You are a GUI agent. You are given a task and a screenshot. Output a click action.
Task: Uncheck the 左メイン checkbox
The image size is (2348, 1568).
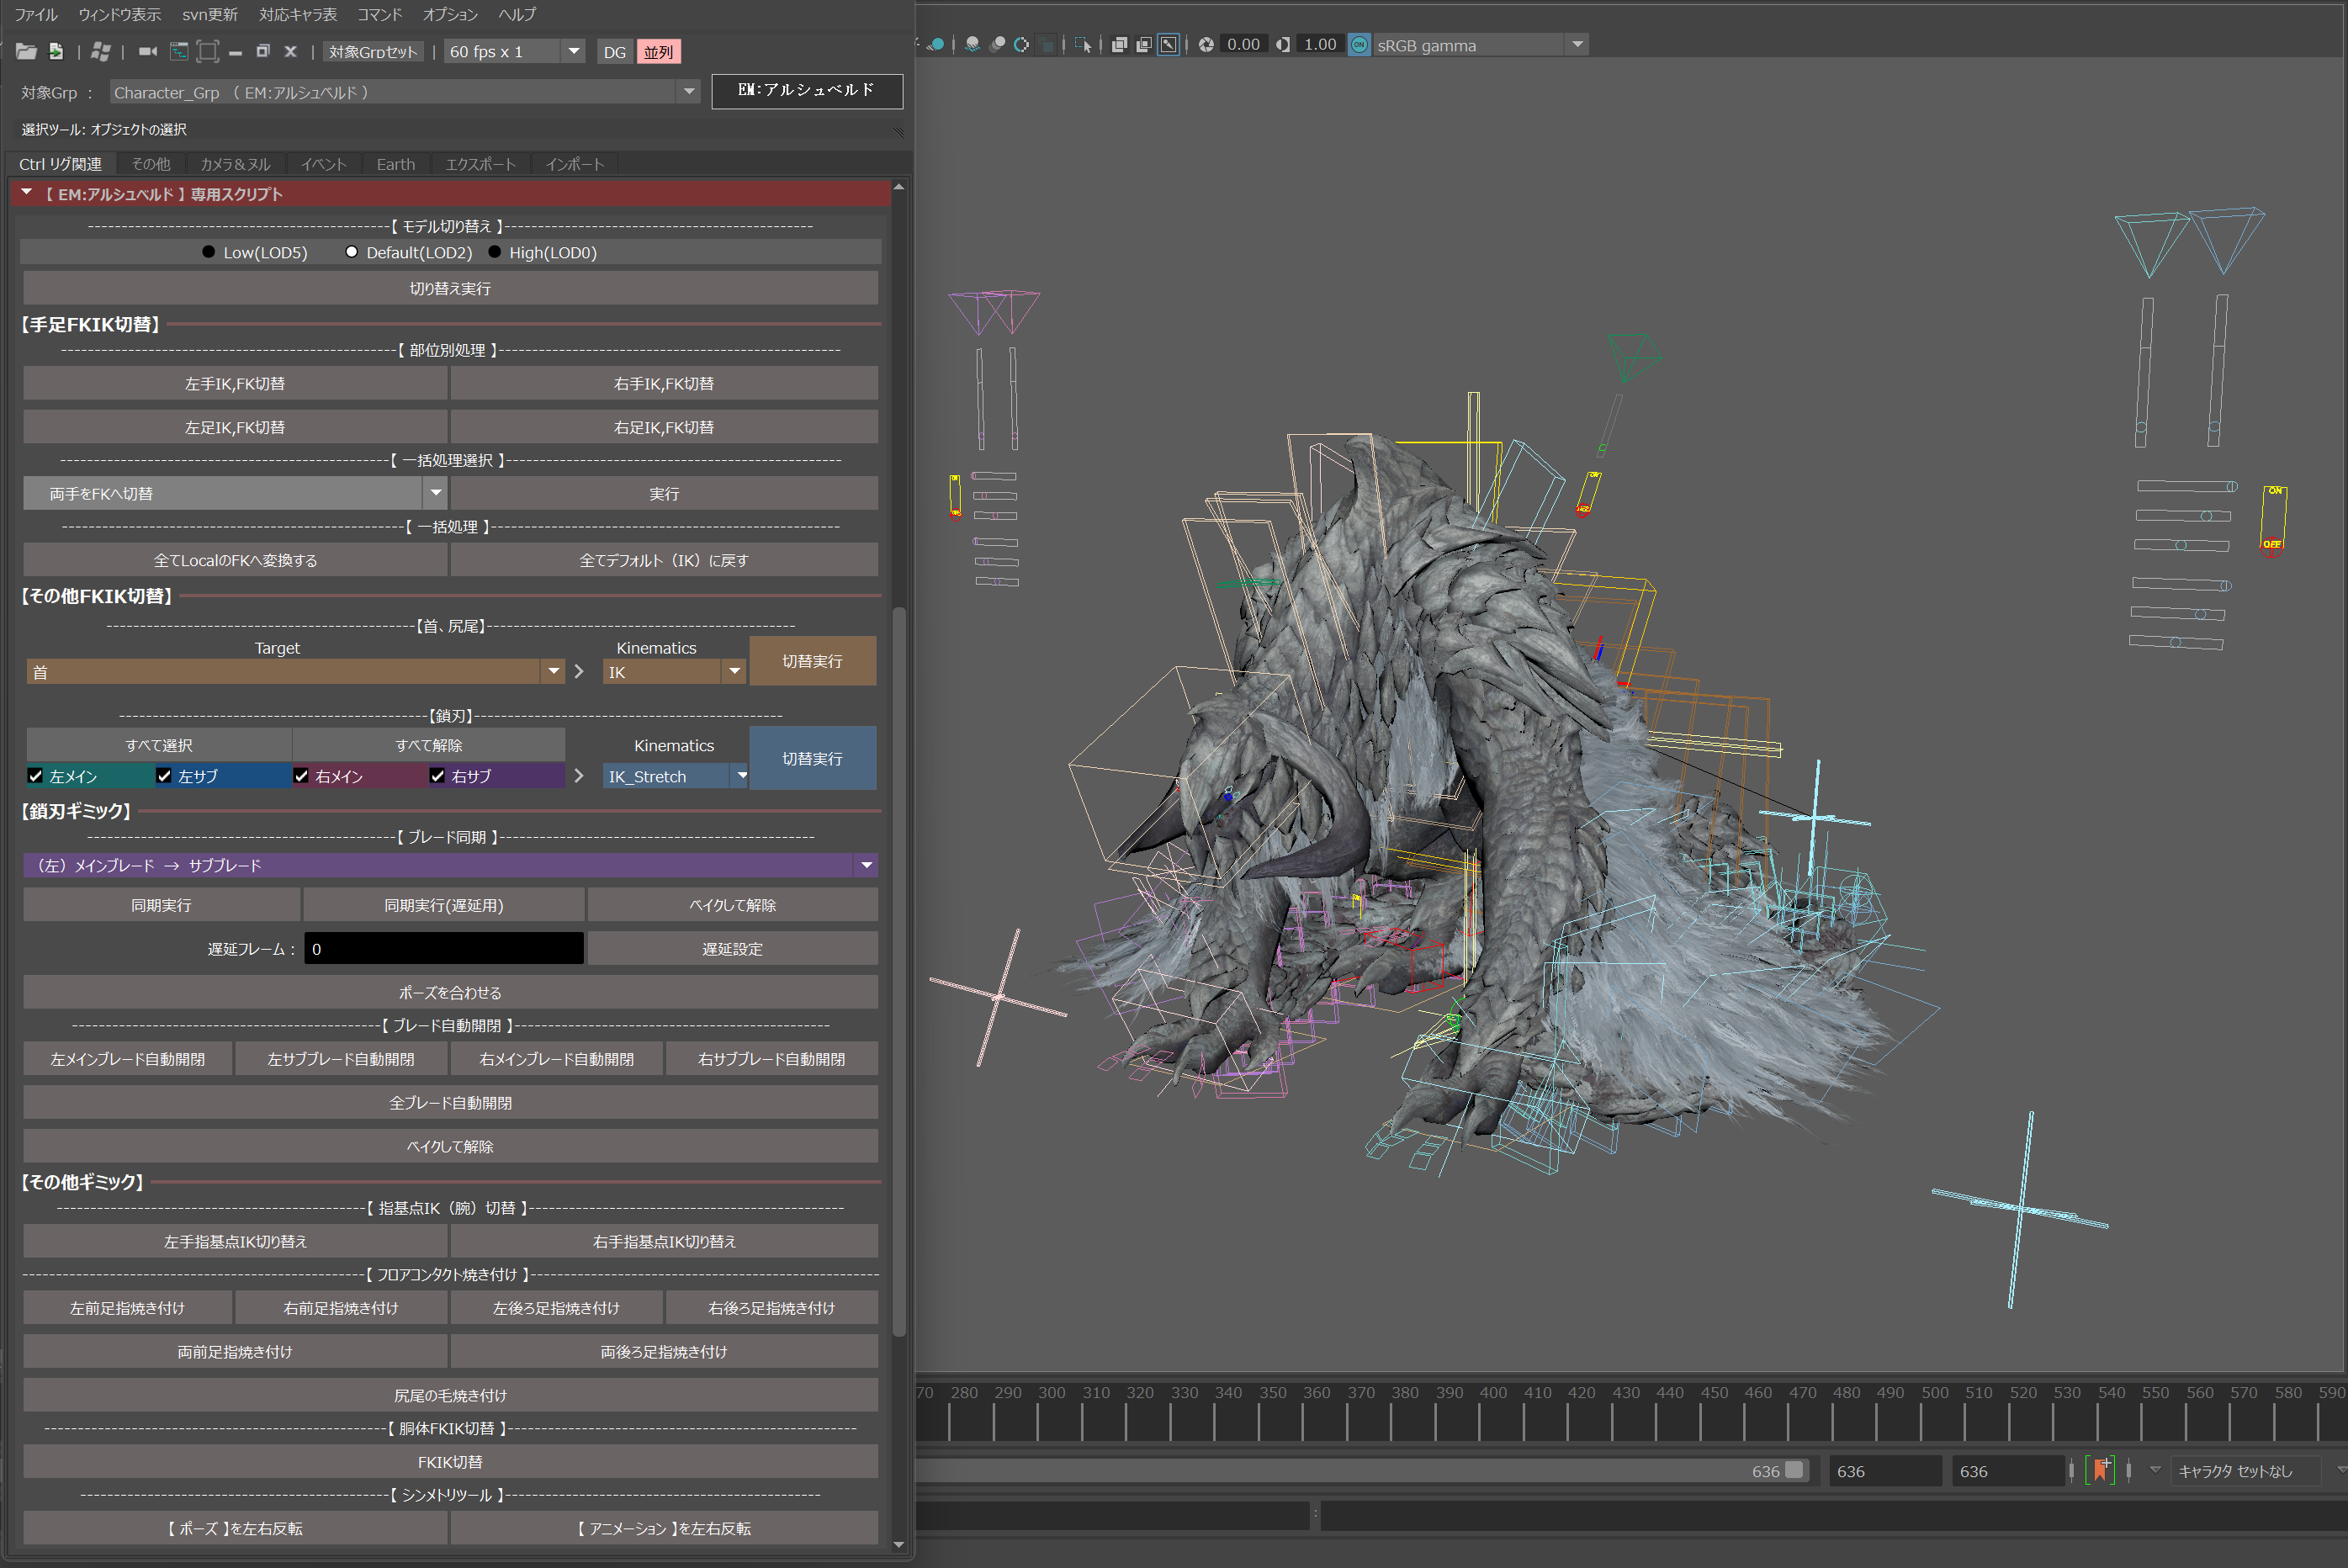click(x=36, y=776)
